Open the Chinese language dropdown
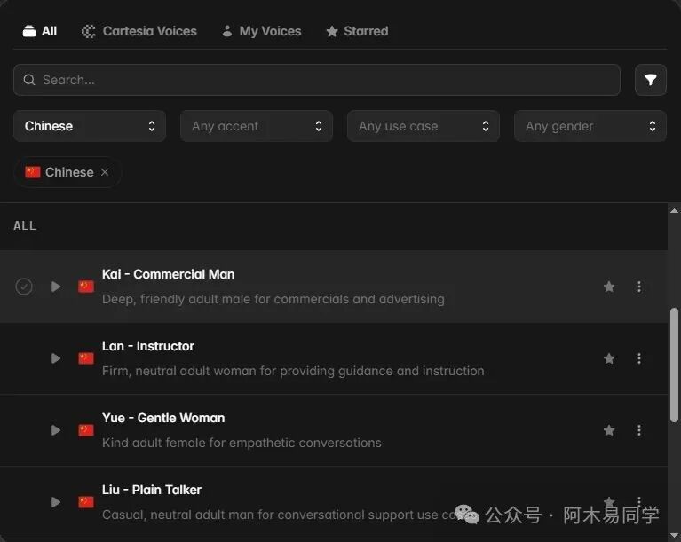 [x=90, y=126]
